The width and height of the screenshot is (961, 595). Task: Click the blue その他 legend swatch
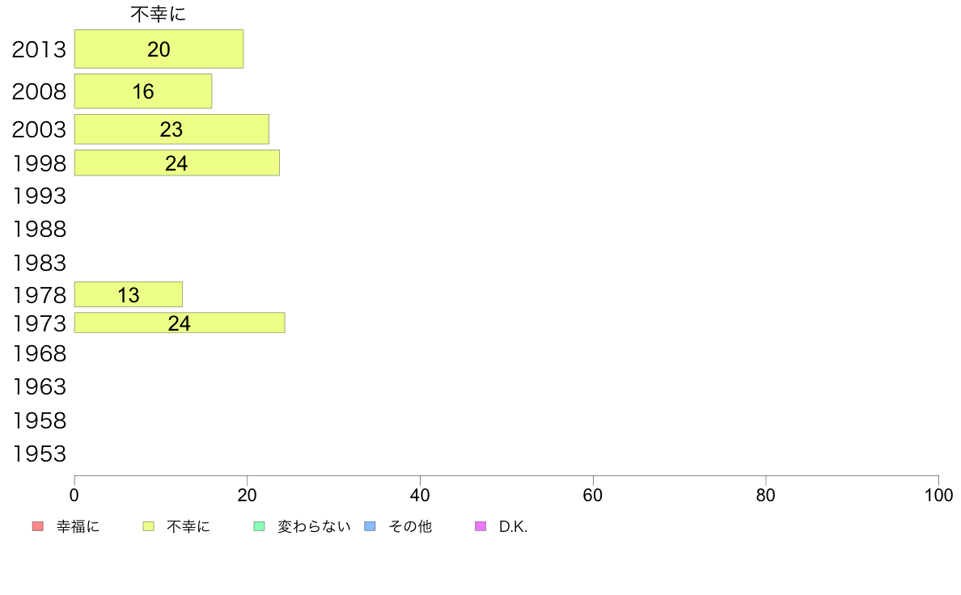point(370,526)
